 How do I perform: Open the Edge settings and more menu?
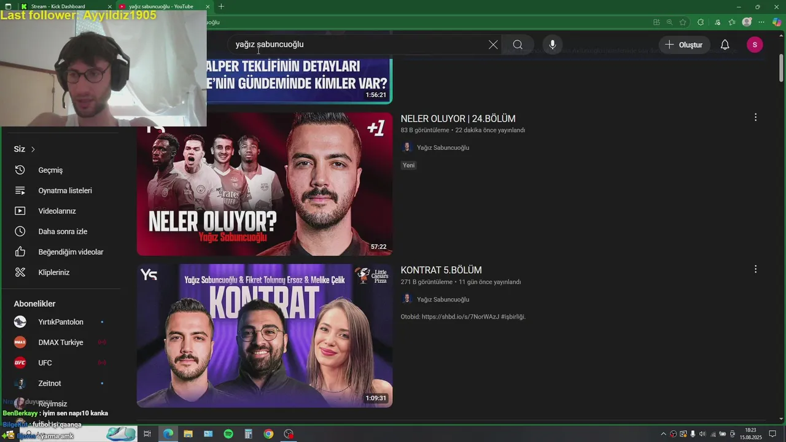click(x=762, y=22)
